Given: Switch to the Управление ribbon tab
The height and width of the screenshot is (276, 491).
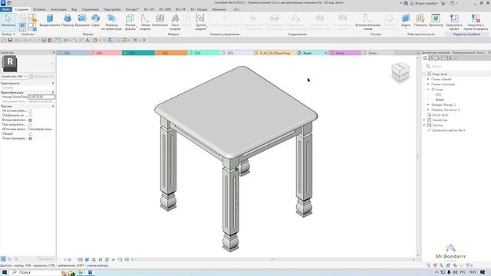Looking at the screenshot, I should (x=91, y=9).
